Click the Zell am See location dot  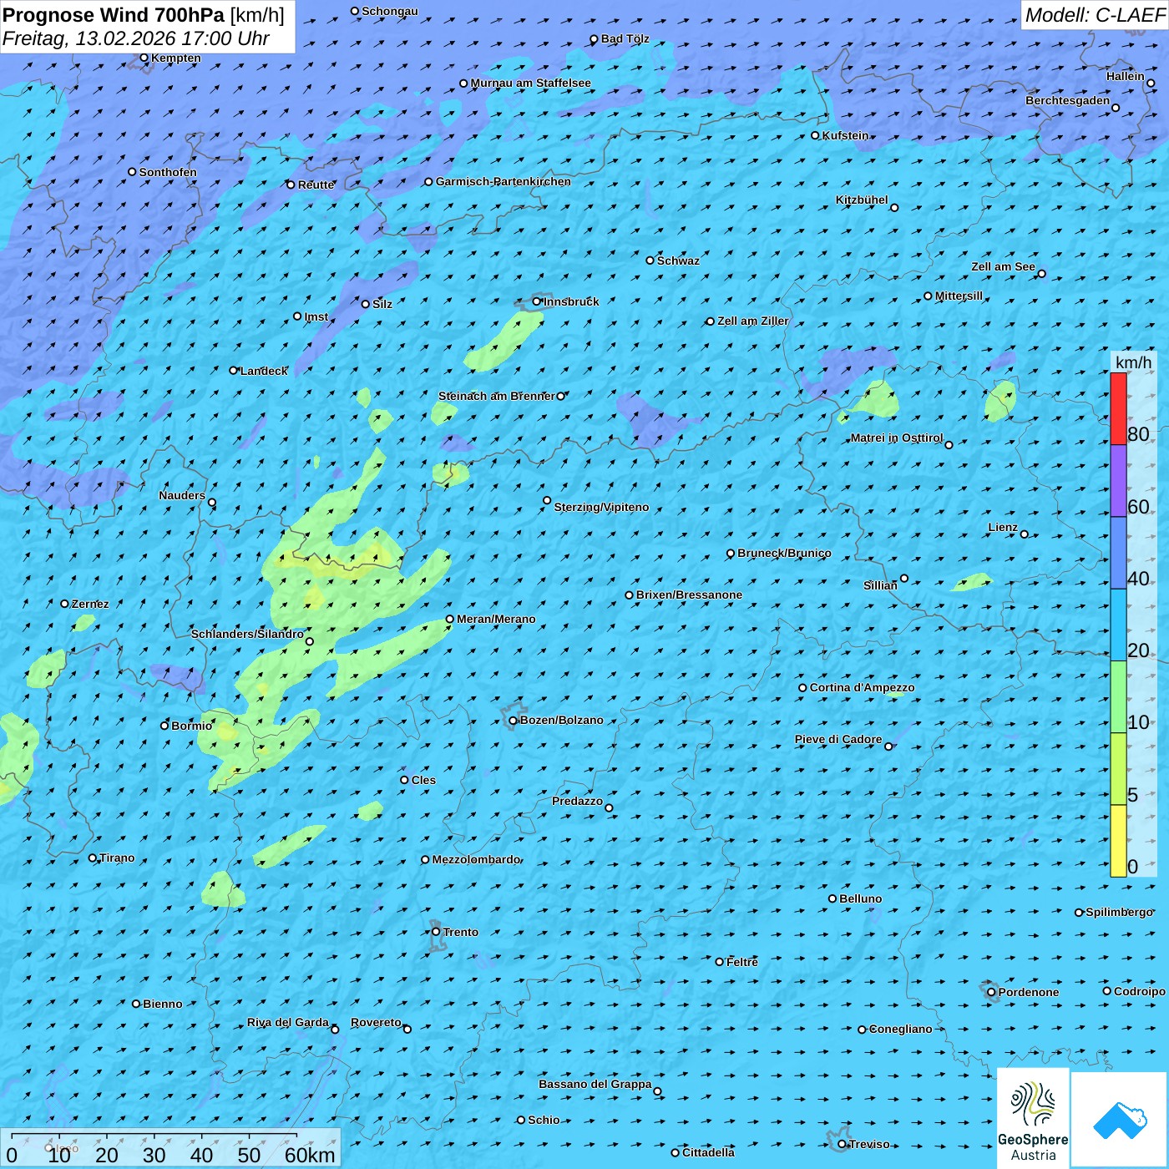point(1041,274)
